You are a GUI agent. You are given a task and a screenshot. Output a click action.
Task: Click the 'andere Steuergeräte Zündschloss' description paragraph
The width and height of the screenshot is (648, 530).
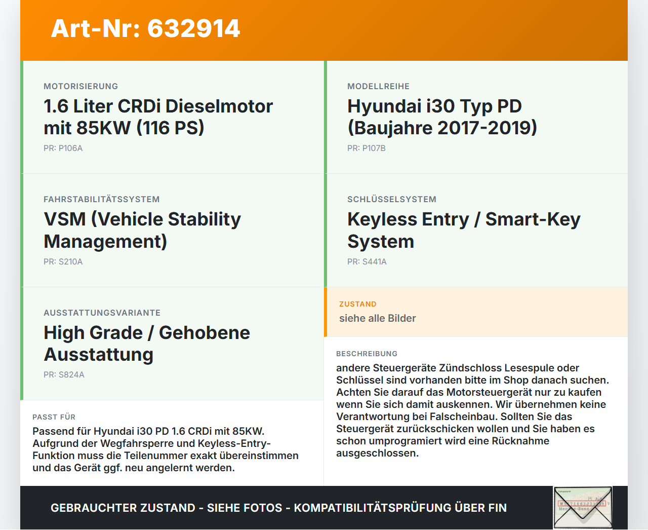point(472,410)
